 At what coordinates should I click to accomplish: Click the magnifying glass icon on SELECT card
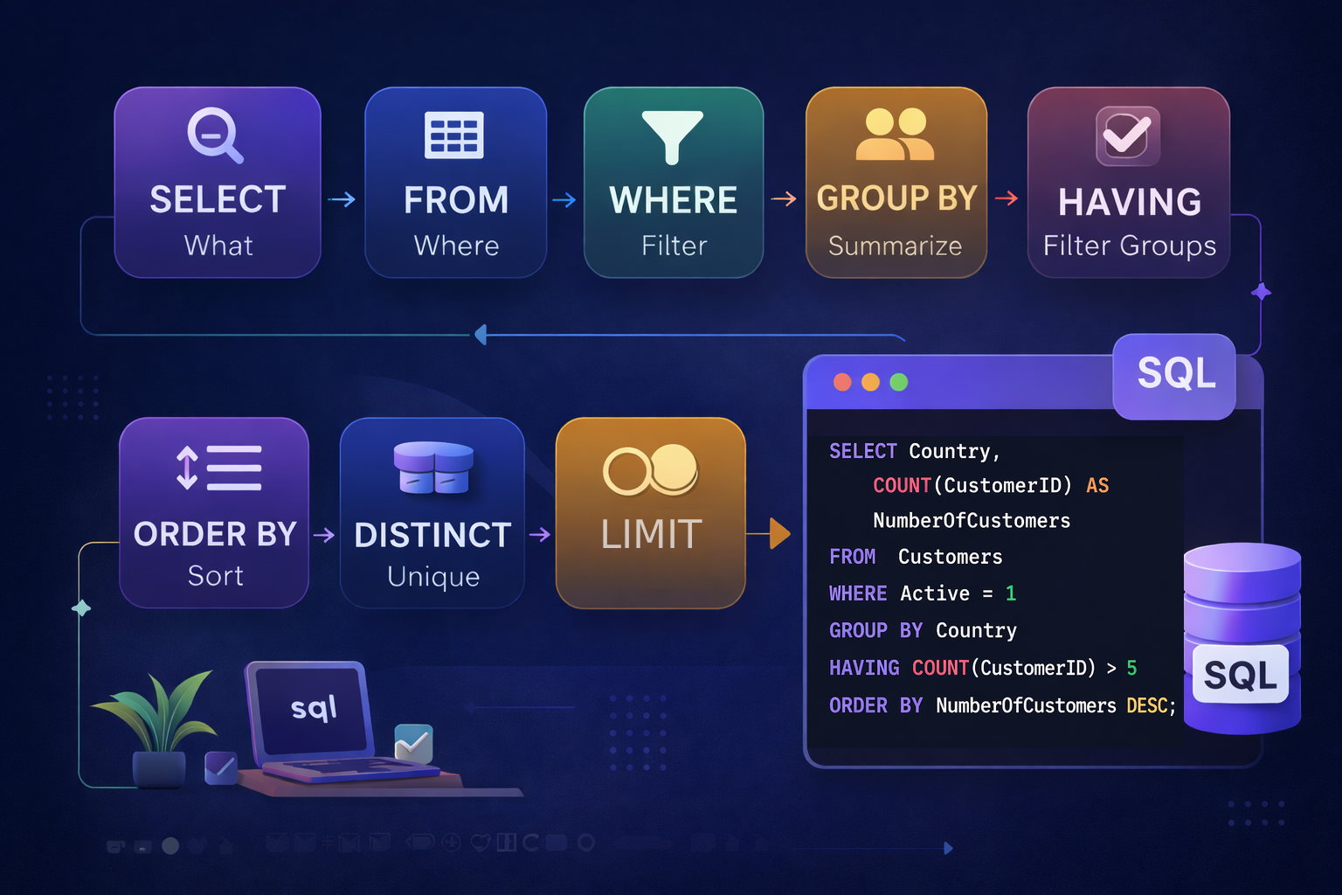(x=215, y=135)
